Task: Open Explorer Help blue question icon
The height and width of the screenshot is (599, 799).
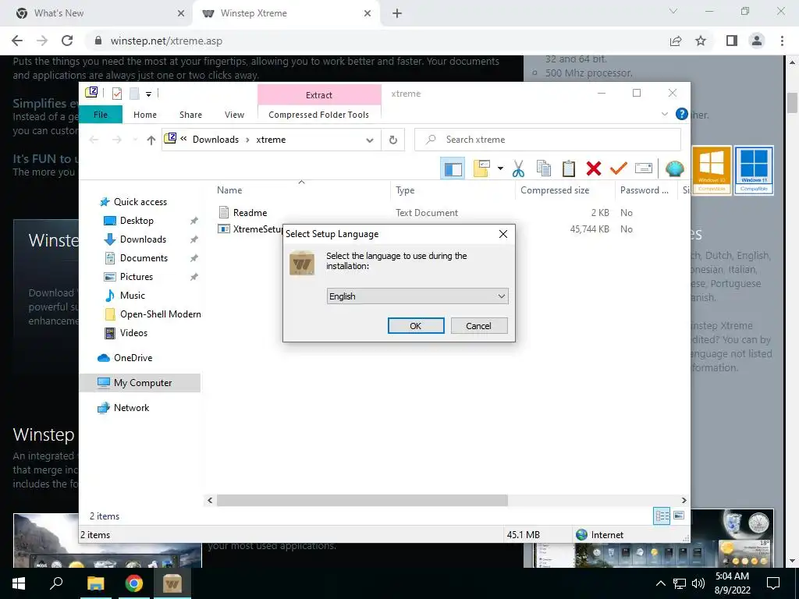Action: [681, 114]
